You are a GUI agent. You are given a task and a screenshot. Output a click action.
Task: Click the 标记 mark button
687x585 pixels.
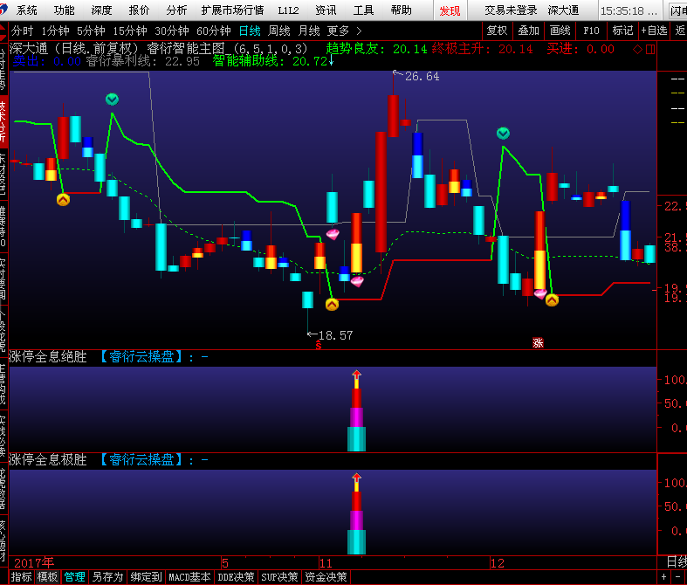622,31
